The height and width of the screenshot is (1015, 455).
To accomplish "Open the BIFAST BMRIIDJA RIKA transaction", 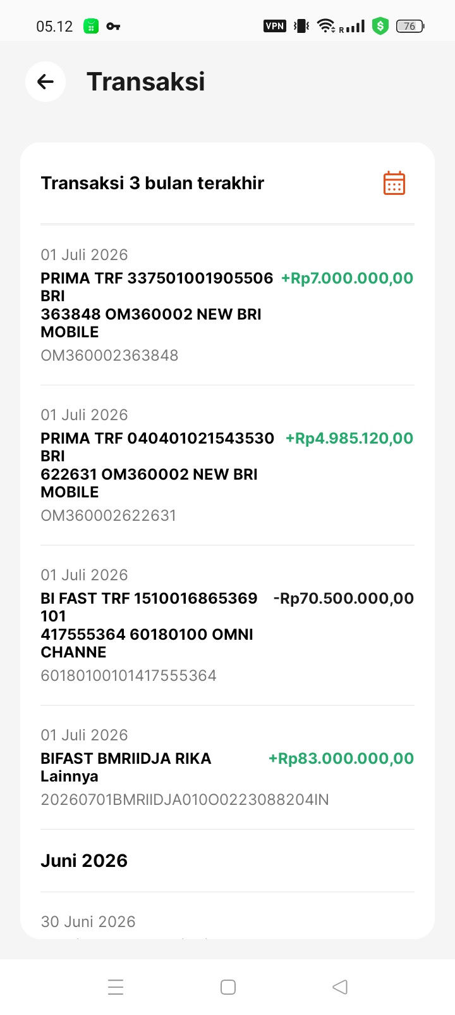I will pyautogui.click(x=227, y=768).
